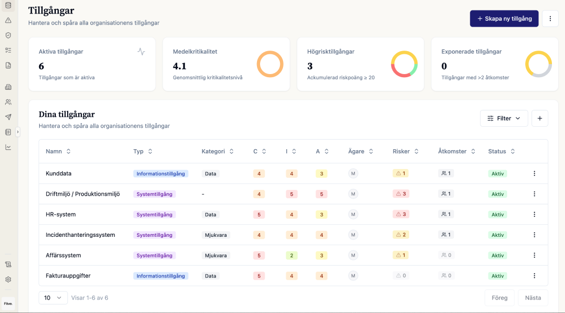
Task: Click the Exponerade tillgångar ring chart
Action: [538, 64]
